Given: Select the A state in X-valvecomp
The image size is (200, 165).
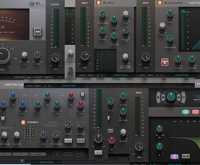Looking at the screenshot, I should click(x=157, y=75).
